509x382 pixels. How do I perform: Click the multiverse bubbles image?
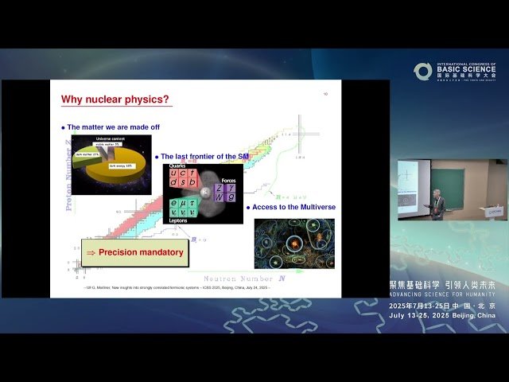click(293, 243)
